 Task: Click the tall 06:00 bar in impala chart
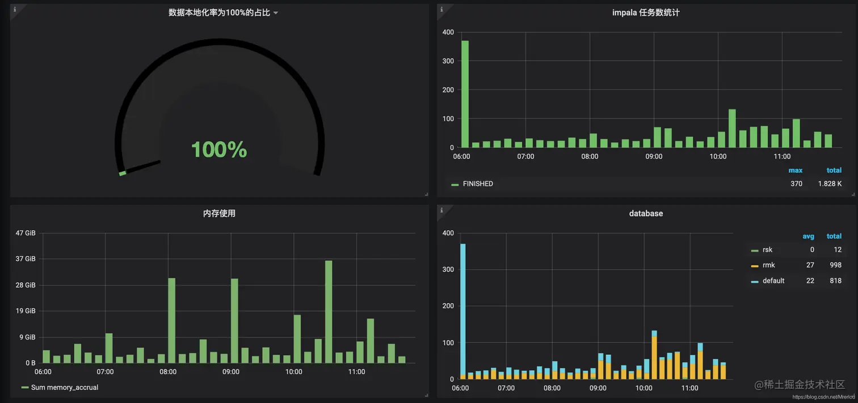(465, 94)
